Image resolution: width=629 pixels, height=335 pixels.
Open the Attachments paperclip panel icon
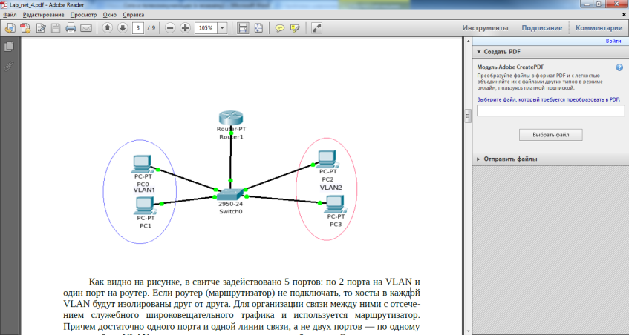point(9,66)
